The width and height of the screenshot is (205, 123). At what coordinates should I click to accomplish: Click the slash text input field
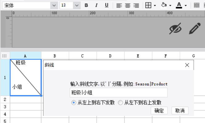click(x=119, y=92)
